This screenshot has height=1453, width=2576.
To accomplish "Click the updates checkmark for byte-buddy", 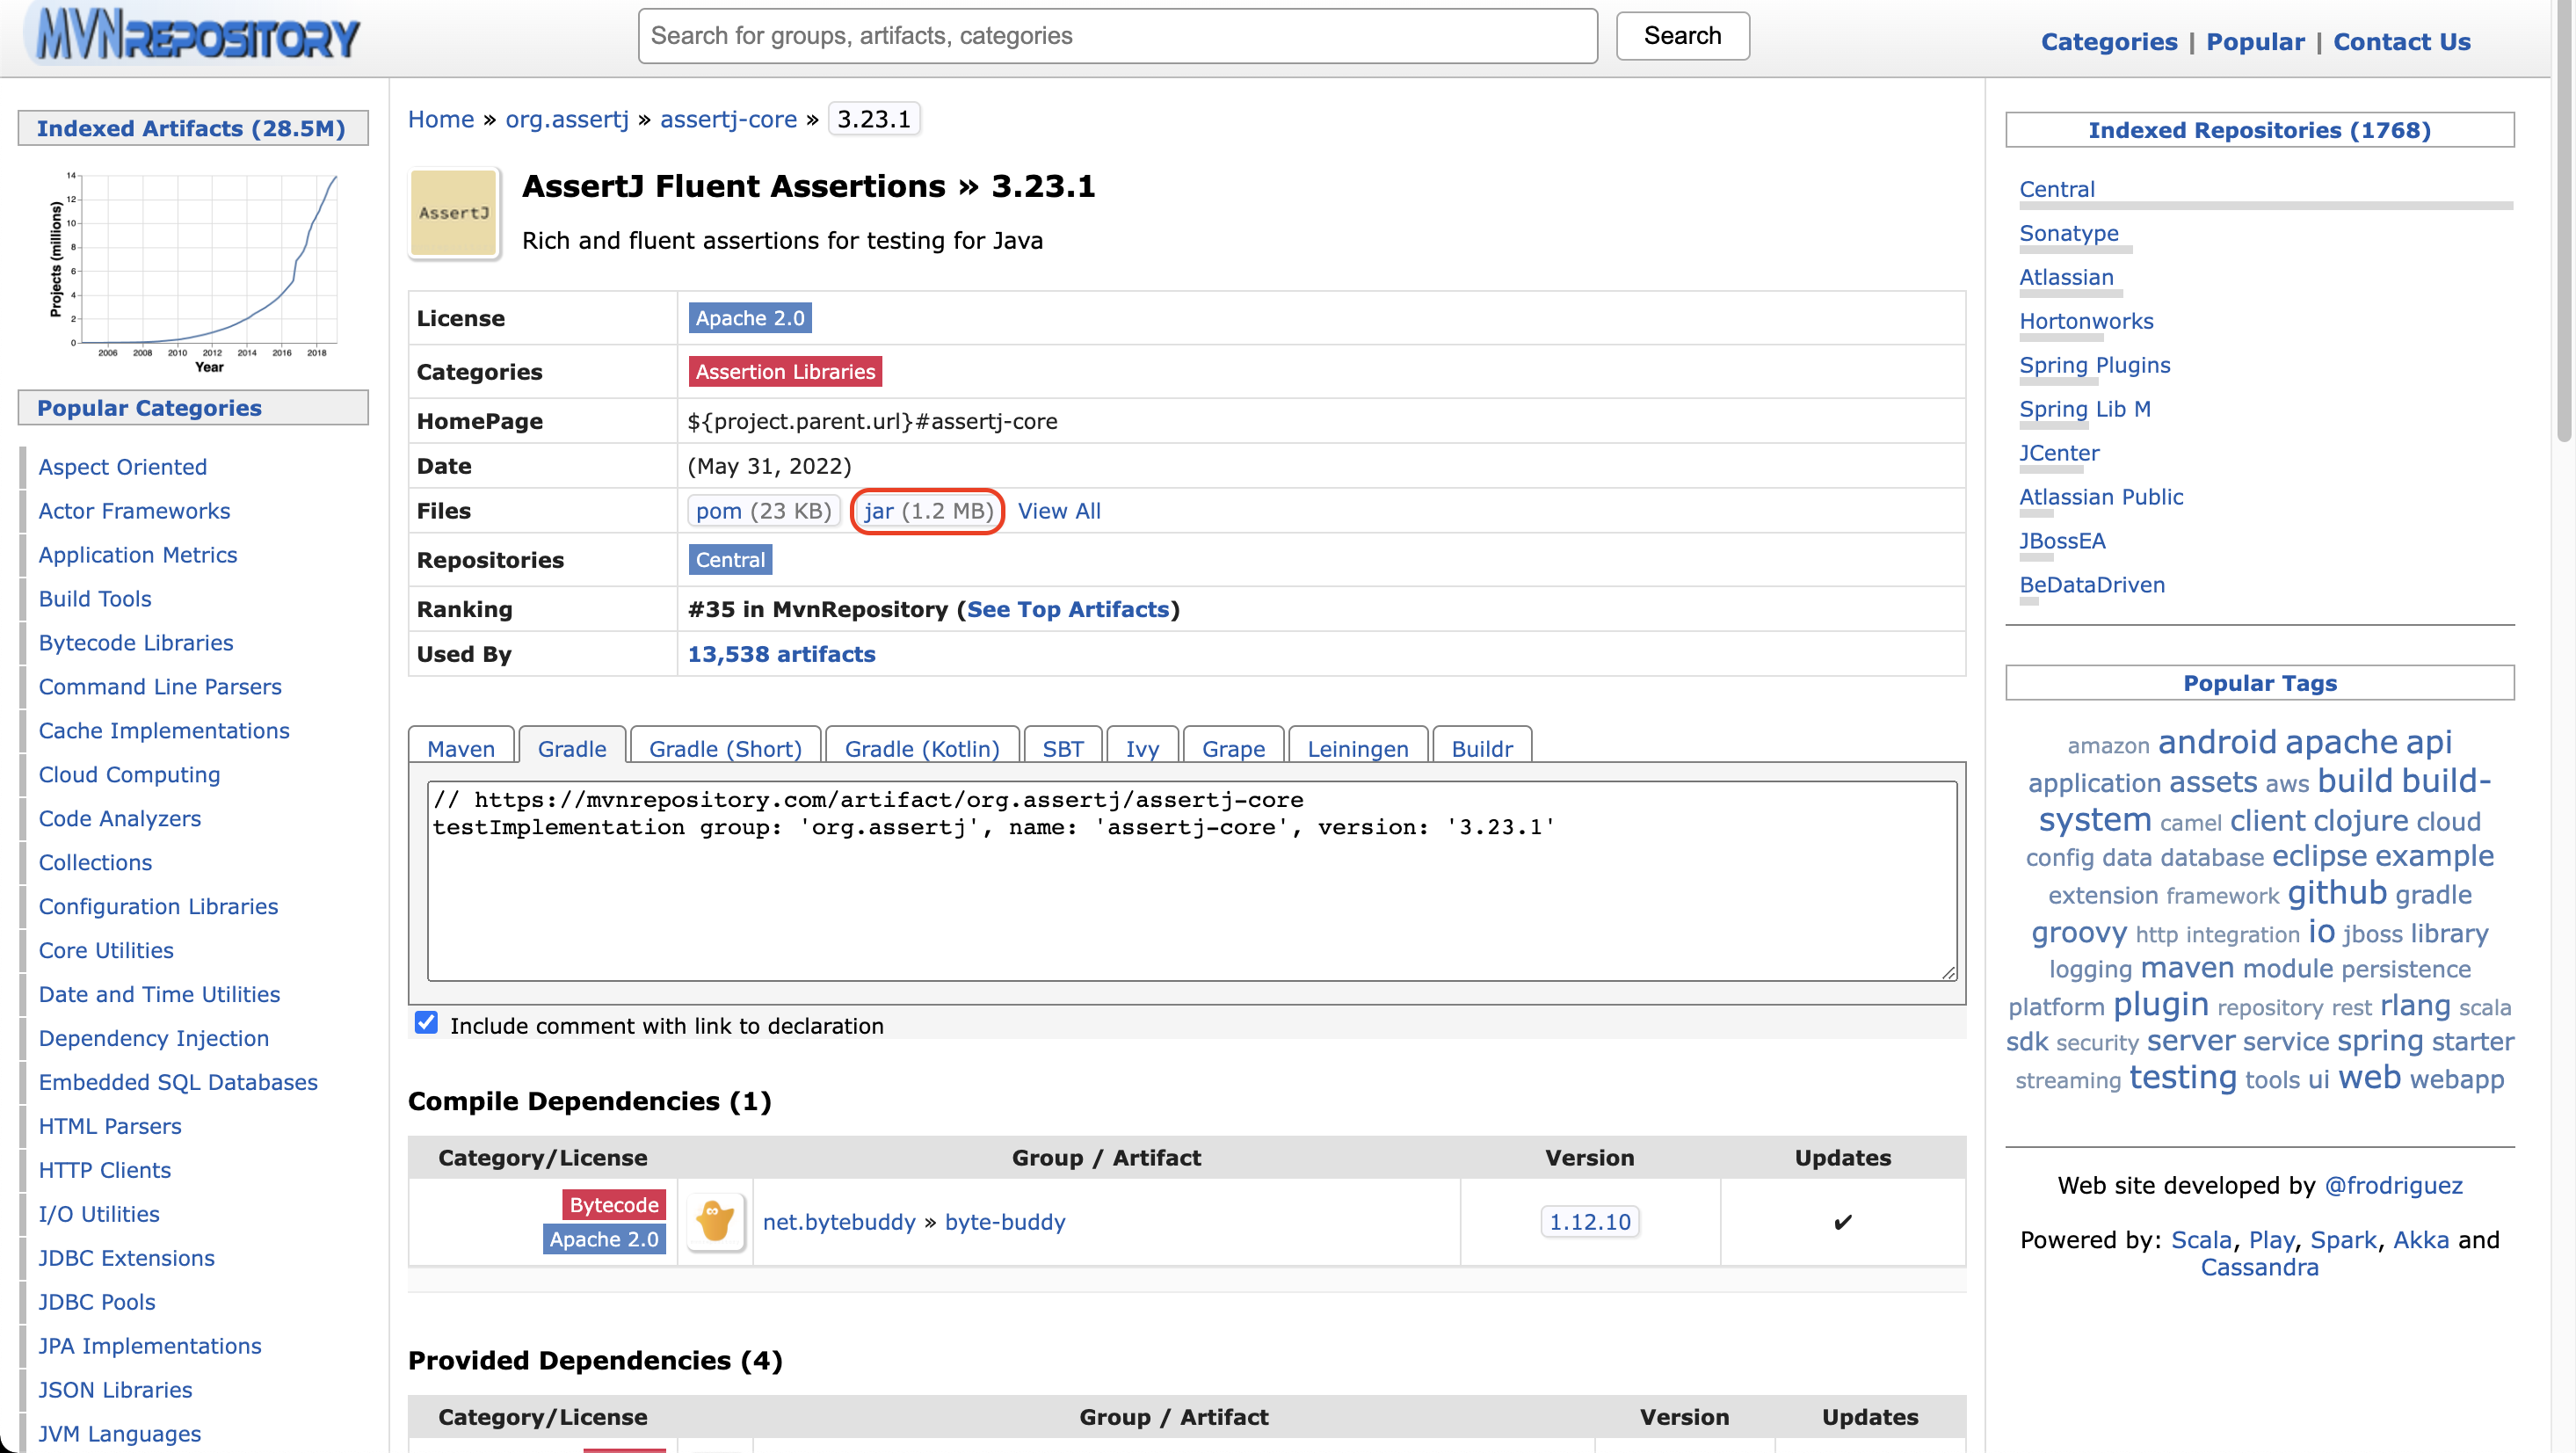I will pyautogui.click(x=1842, y=1221).
